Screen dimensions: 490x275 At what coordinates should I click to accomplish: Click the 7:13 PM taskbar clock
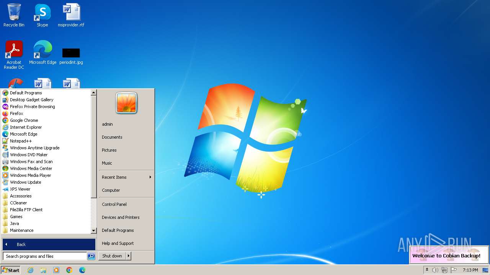(x=470, y=270)
